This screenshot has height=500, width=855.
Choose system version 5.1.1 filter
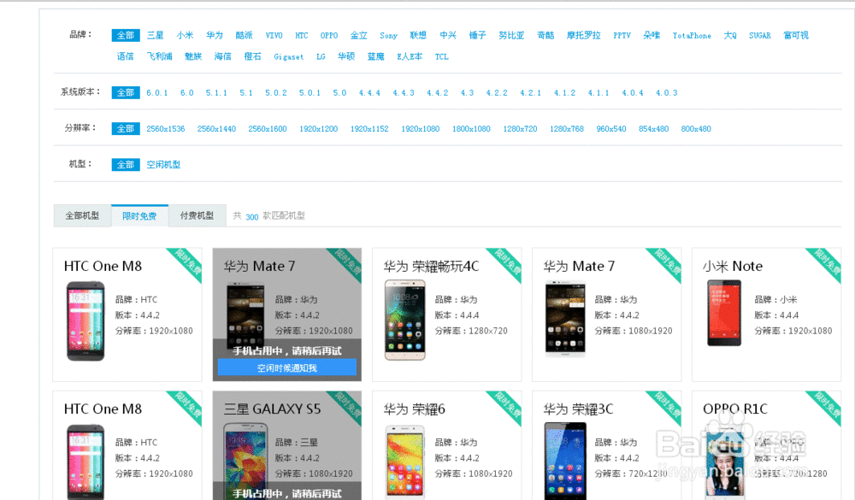click(216, 92)
